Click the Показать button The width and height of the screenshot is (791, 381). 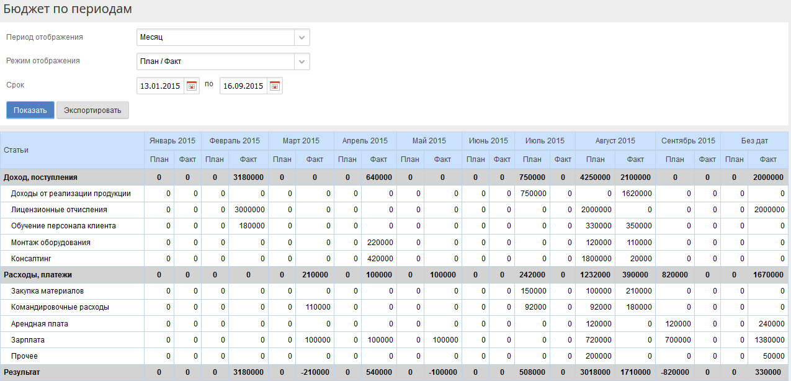pos(30,110)
